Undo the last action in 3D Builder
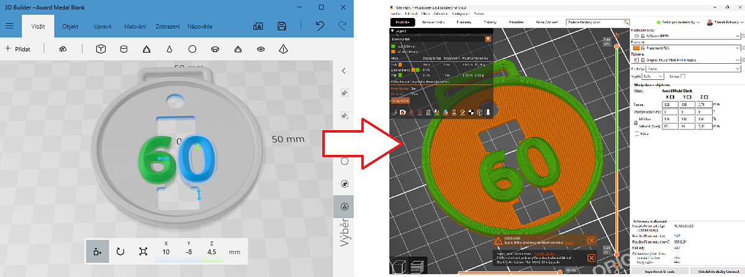 320,26
